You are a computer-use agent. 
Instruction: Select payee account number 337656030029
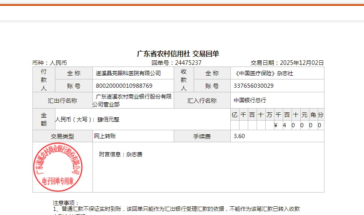254,86
